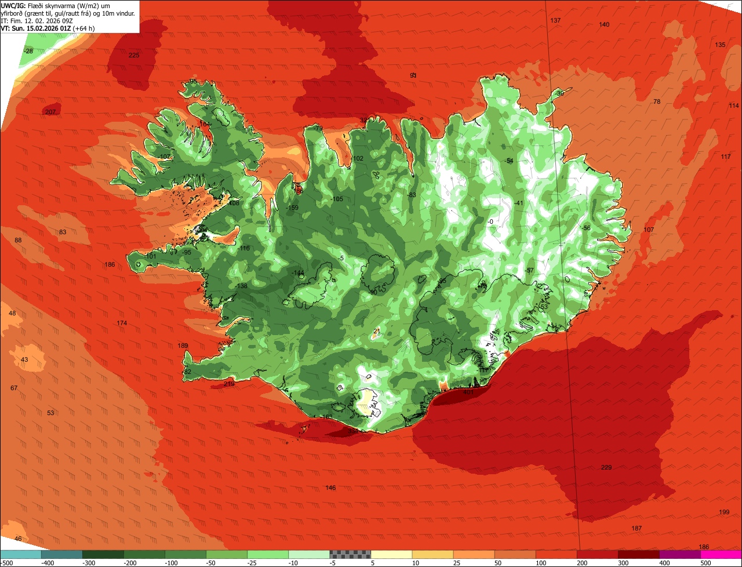
Task: Select the magenta swatch above 500
Action: tap(721, 555)
